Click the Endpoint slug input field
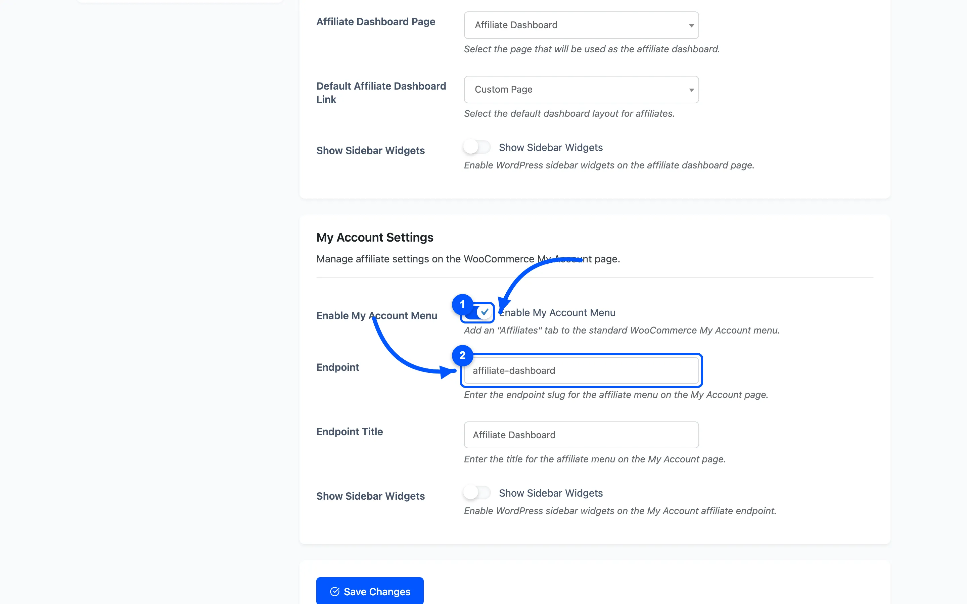Image resolution: width=967 pixels, height=604 pixels. click(581, 370)
